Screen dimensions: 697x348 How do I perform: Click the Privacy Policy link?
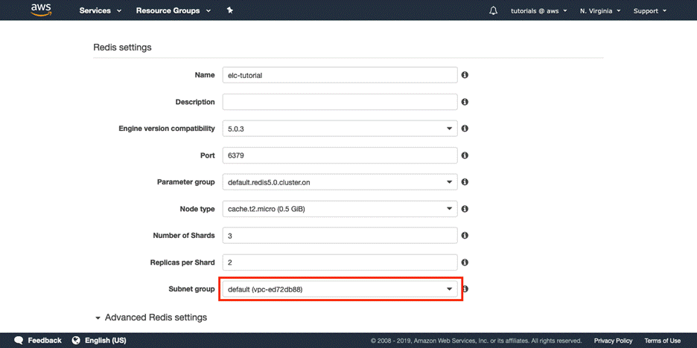point(613,341)
